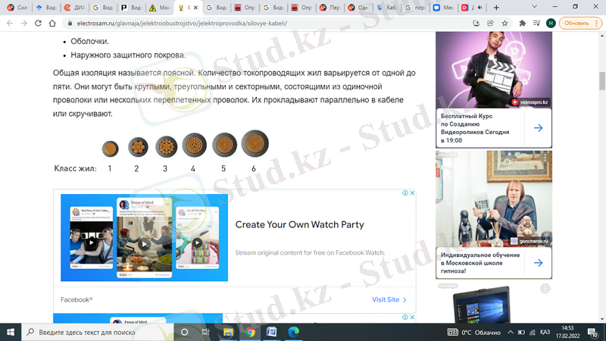Open Cortana circle icon on taskbar
Screen dimensions: 606x341
184,332
